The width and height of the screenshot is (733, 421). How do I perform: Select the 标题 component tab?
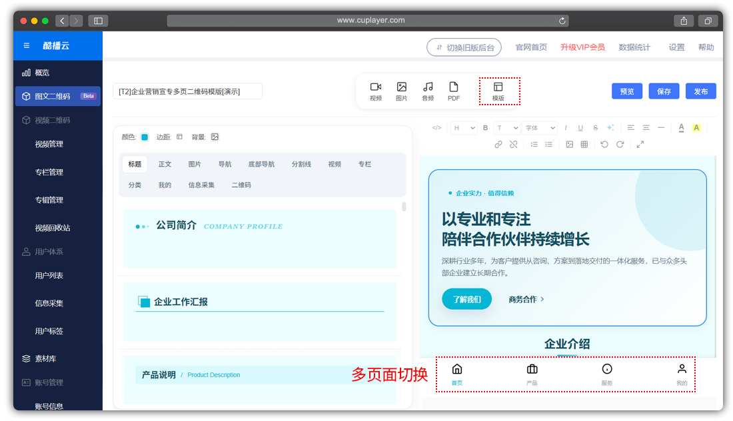pyautogui.click(x=135, y=164)
